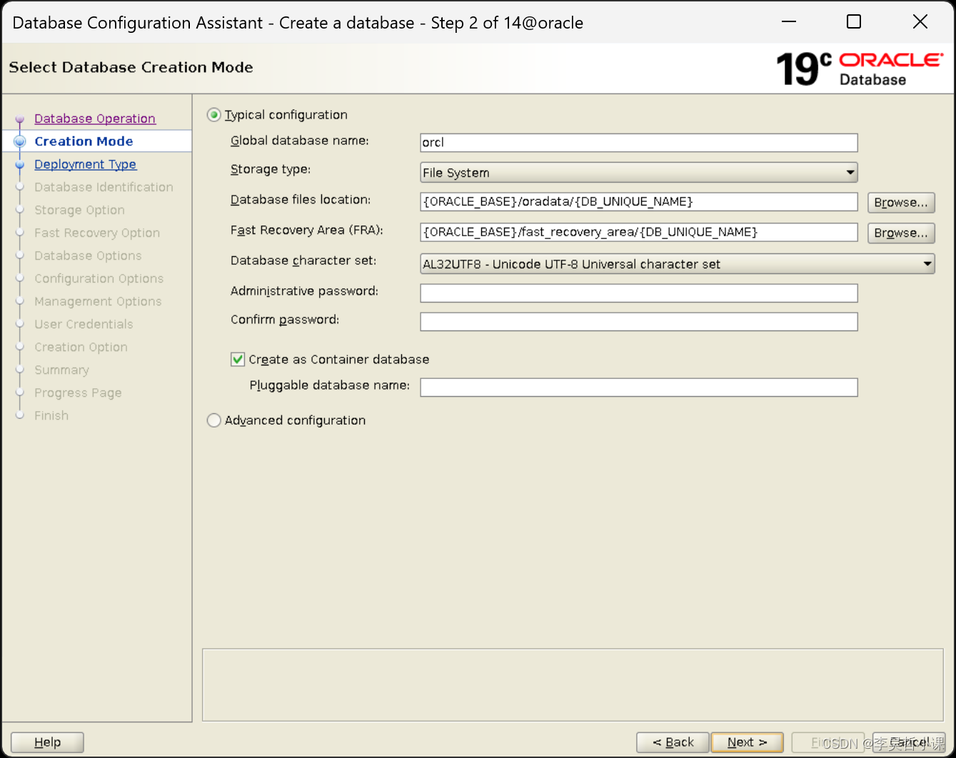Click Management Options step label

[98, 301]
